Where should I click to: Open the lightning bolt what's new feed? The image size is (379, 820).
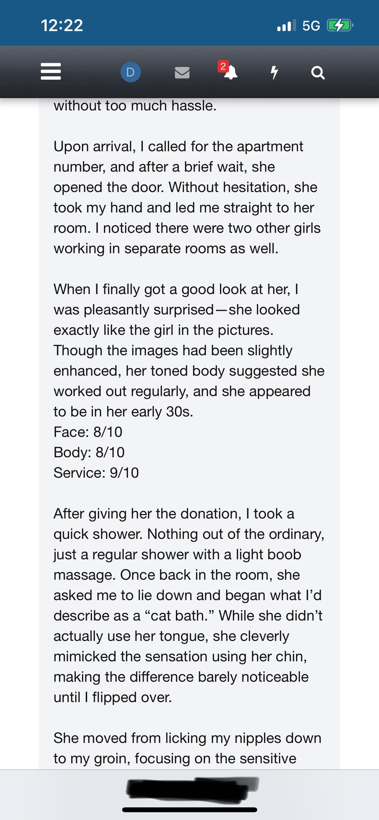coord(274,72)
